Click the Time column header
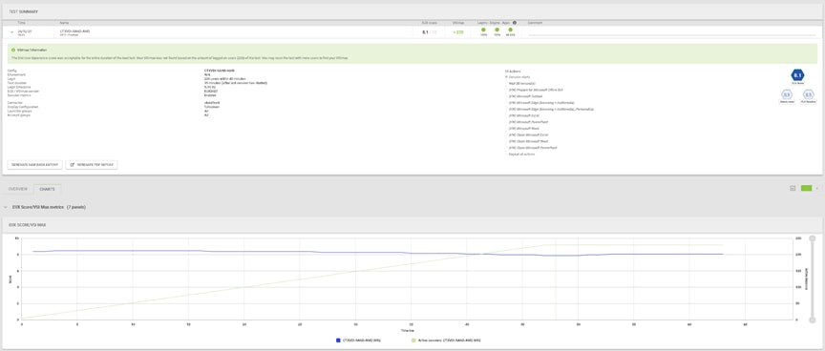This screenshot has height=351, width=825. (x=22, y=23)
